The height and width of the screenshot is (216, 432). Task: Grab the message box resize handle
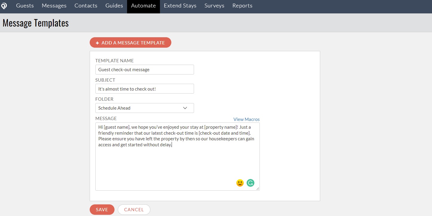pos(258,189)
